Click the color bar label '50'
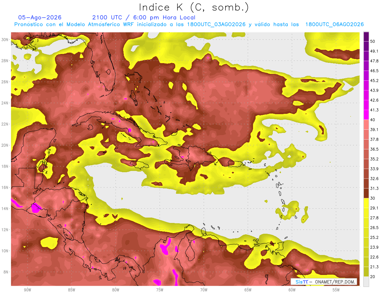The image size is (381, 294). point(373,41)
